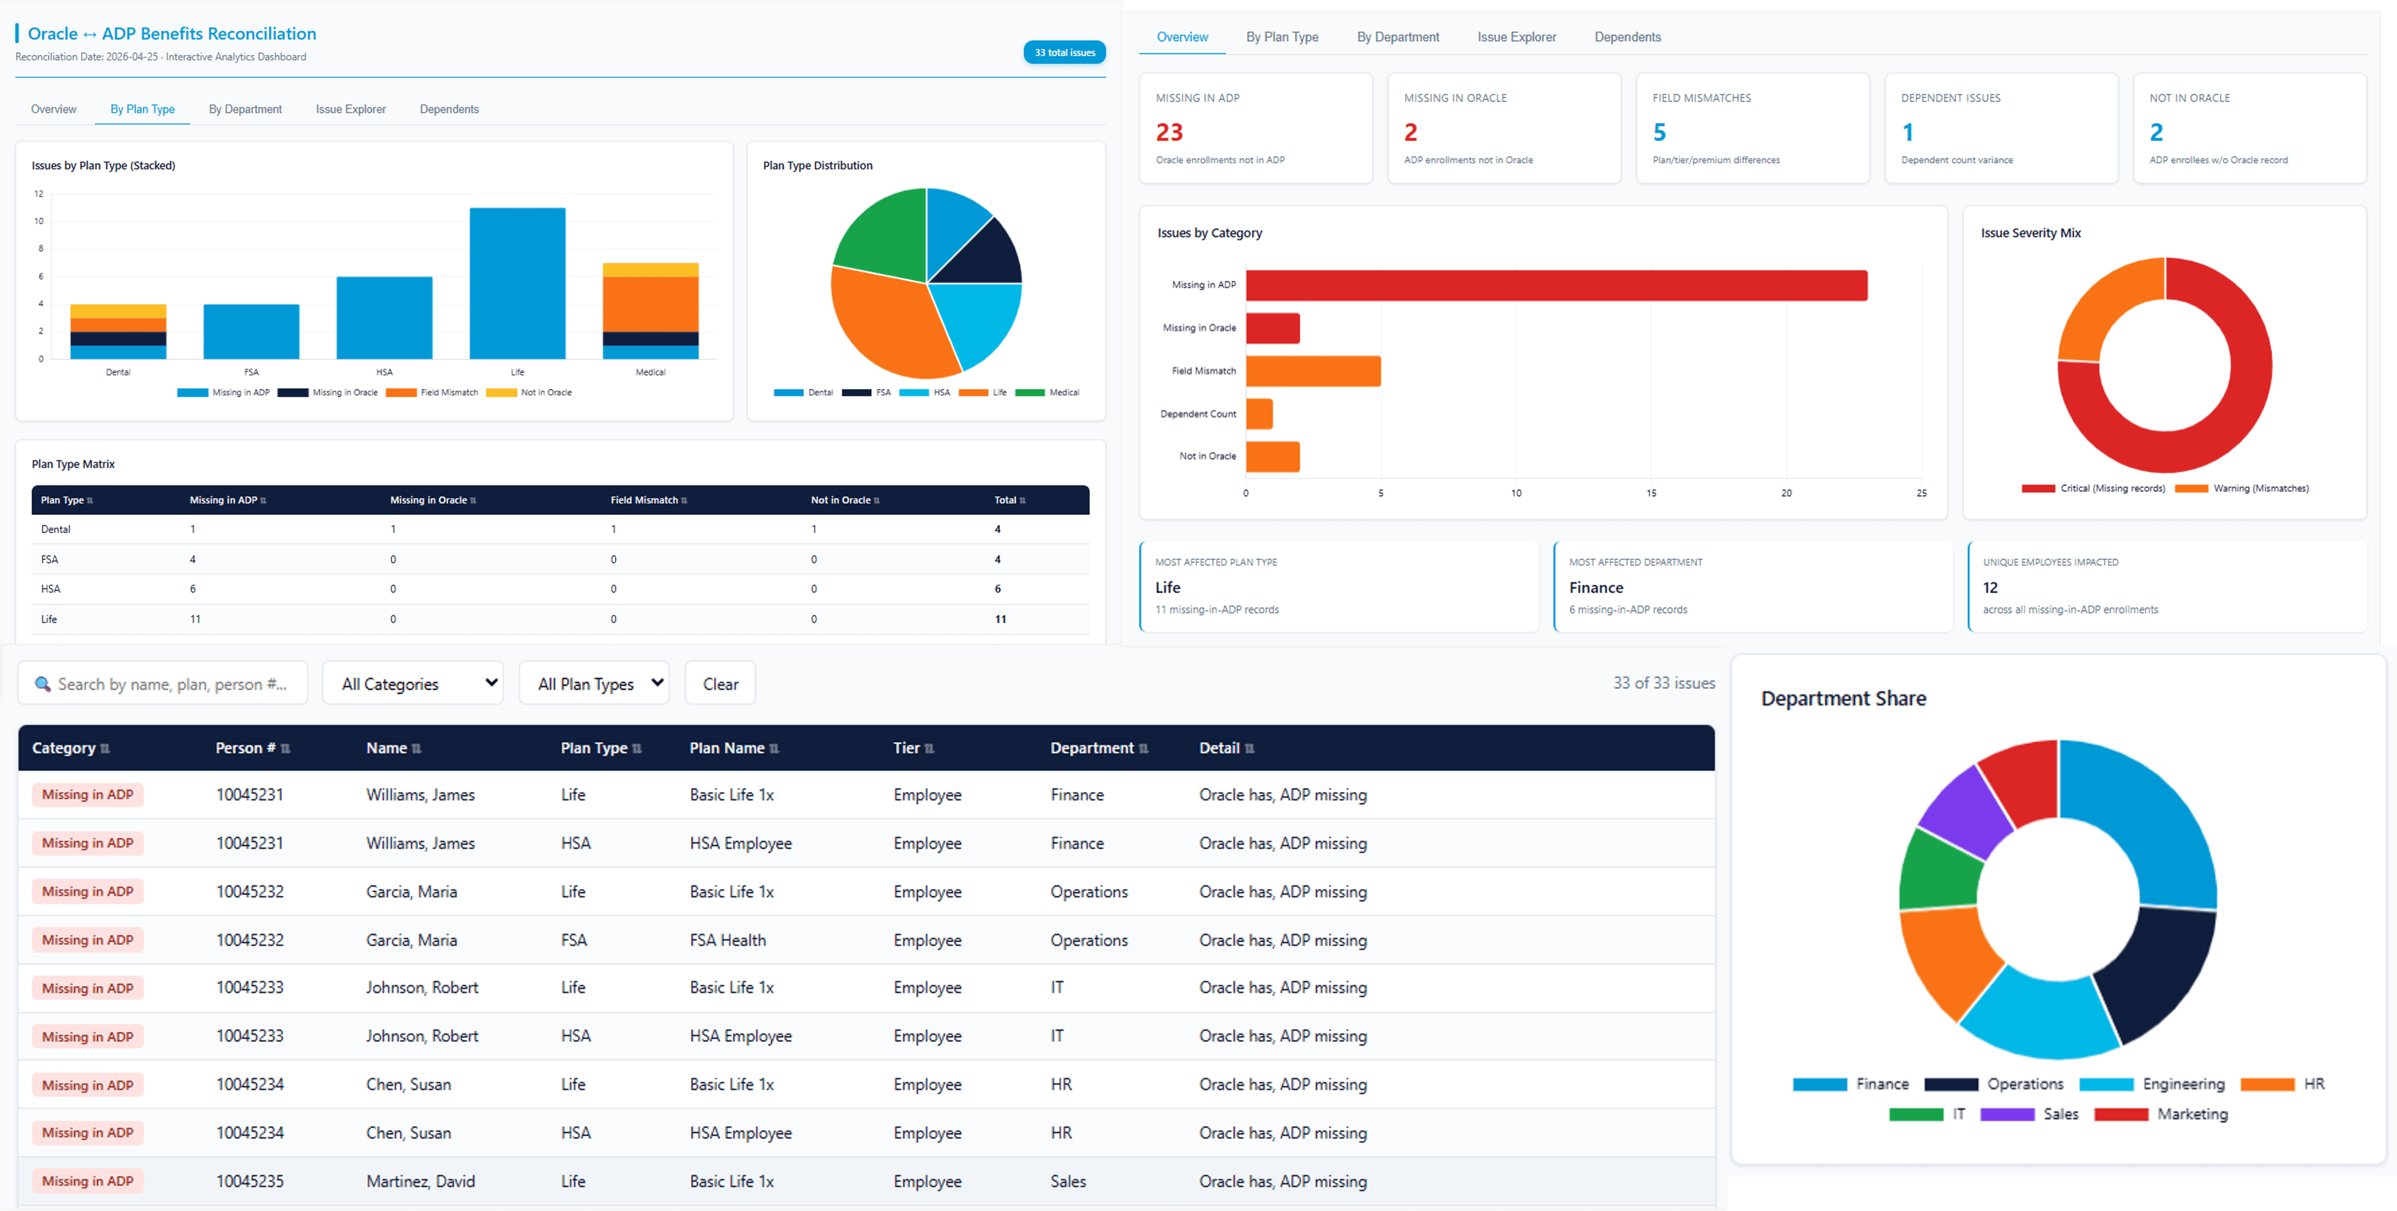This screenshot has height=1211, width=2397.
Task: Click the Clear filters button
Action: (x=720, y=684)
